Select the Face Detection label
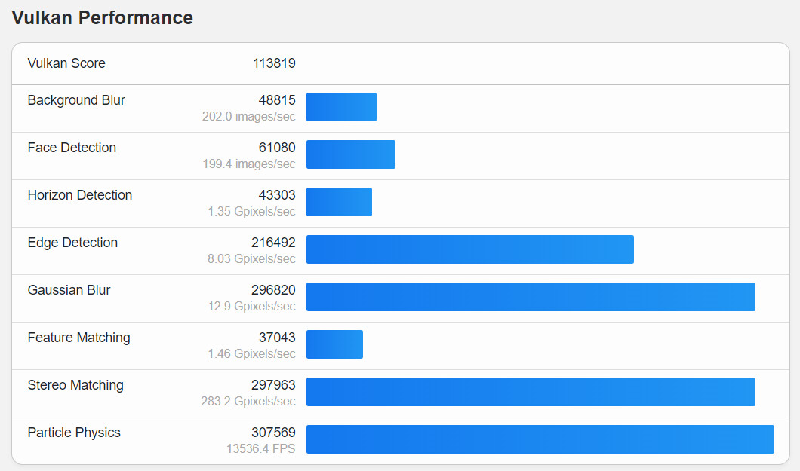The image size is (800, 471). [x=72, y=148]
